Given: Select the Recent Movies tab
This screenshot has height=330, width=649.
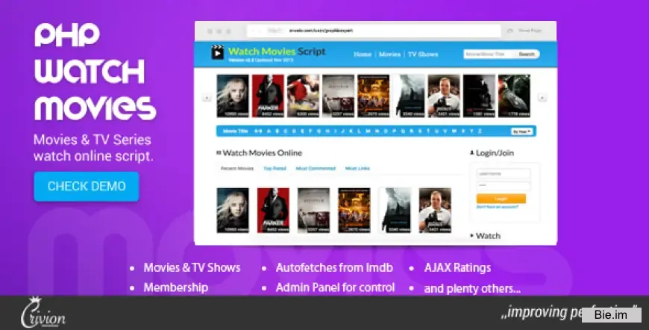Looking at the screenshot, I should click(237, 169).
